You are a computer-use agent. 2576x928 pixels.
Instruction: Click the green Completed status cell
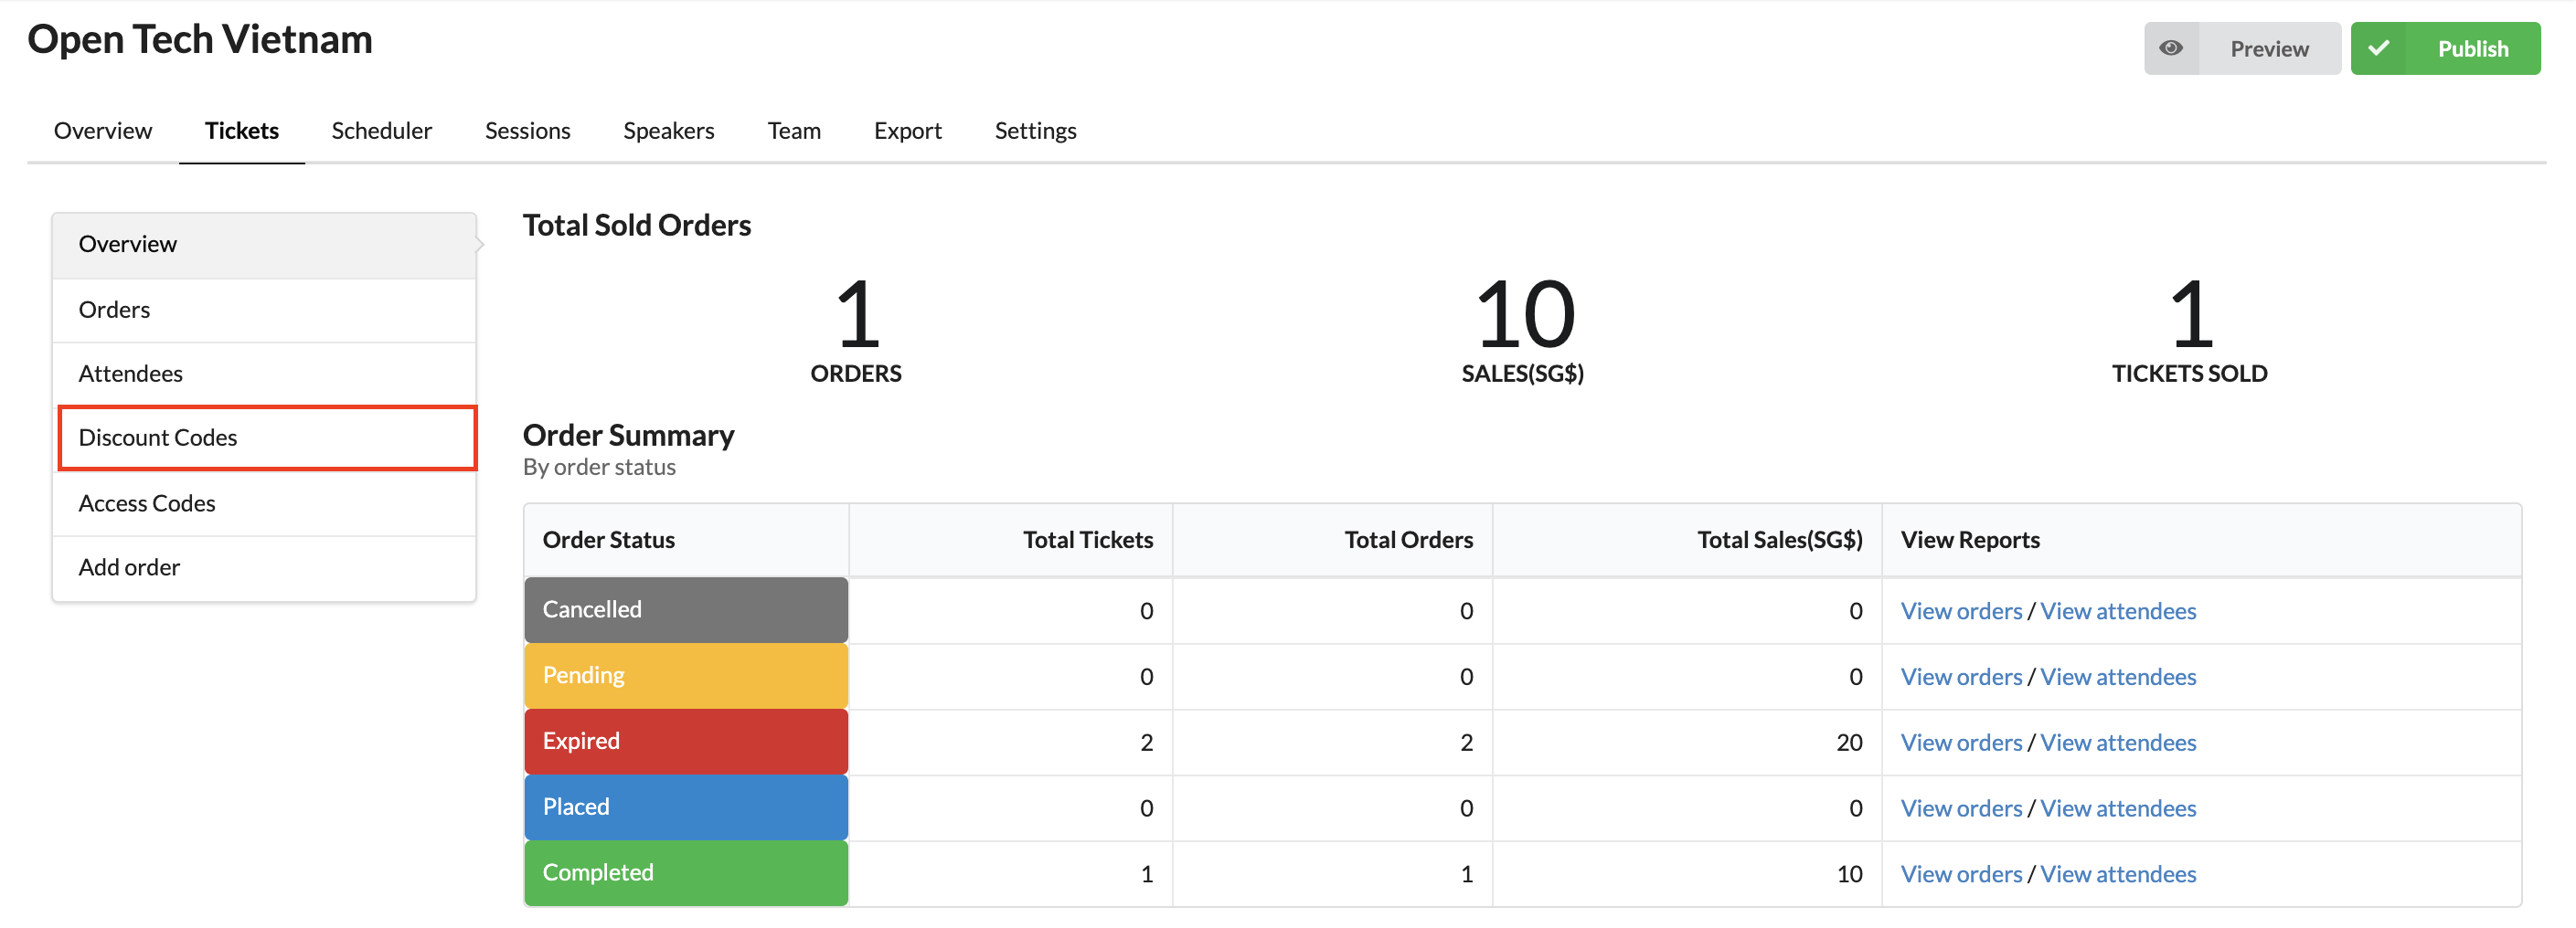tap(686, 874)
